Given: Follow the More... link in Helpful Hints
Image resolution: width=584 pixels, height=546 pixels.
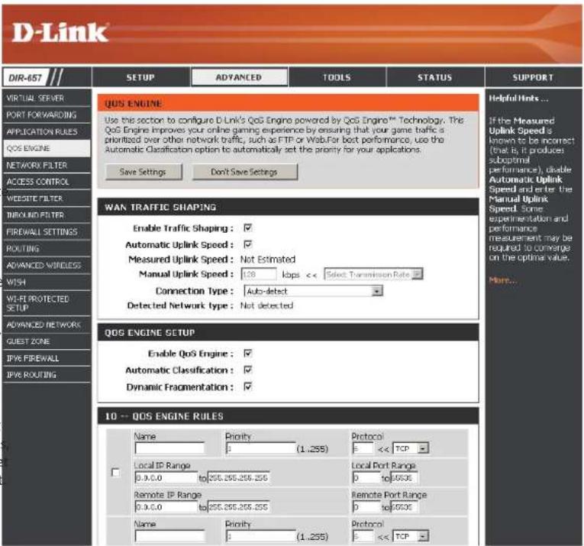Looking at the screenshot, I should pyautogui.click(x=503, y=280).
